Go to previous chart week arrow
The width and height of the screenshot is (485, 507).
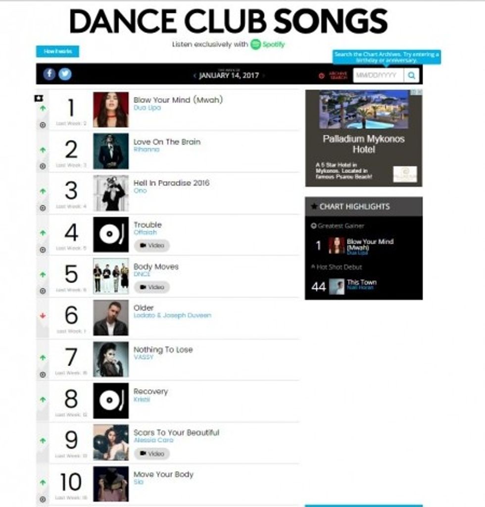tap(194, 76)
